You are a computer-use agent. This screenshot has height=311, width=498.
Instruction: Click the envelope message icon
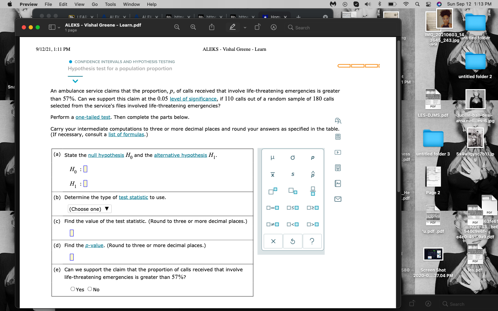[338, 199]
